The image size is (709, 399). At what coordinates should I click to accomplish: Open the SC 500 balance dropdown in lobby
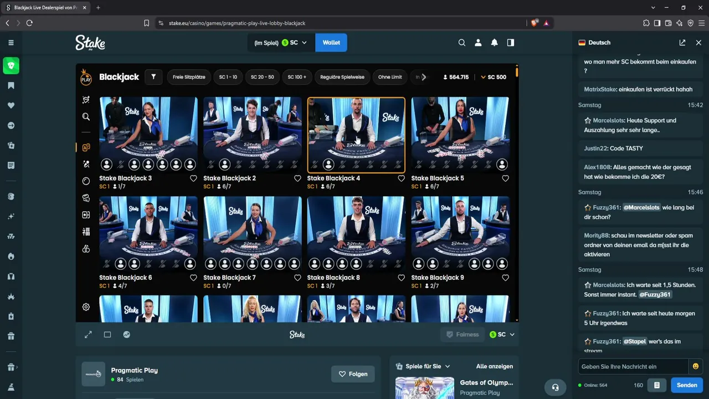click(493, 77)
